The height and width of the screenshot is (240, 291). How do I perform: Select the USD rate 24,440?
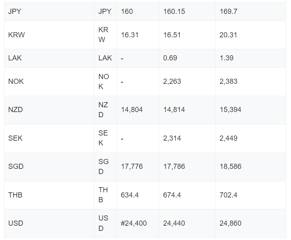[174, 223]
